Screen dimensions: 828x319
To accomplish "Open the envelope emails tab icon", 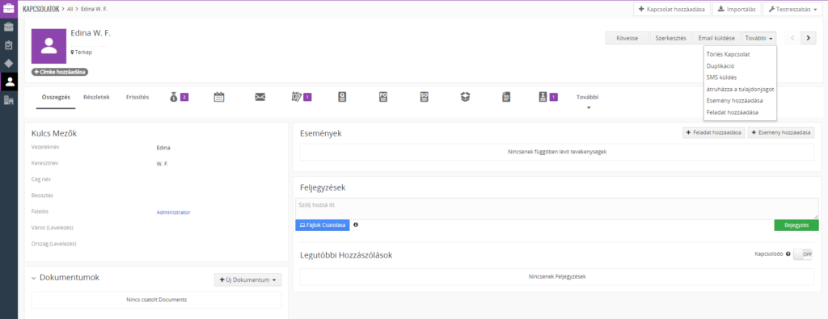I will 260,97.
